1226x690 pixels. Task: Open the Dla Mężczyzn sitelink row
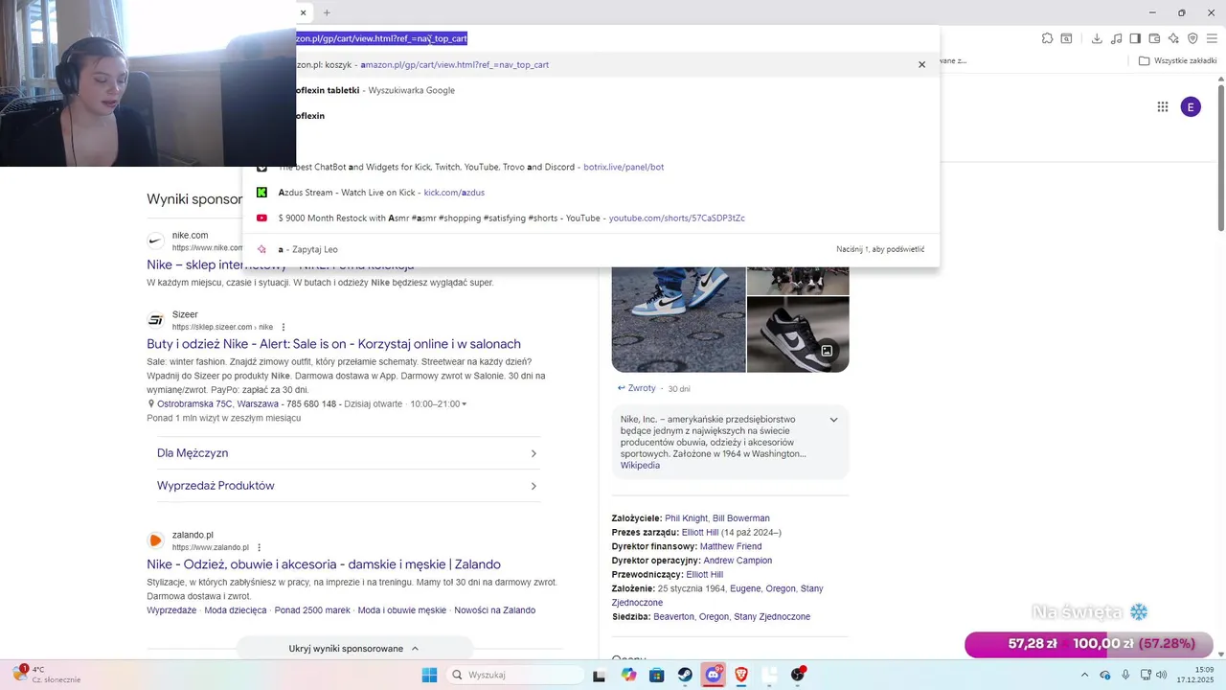349,453
